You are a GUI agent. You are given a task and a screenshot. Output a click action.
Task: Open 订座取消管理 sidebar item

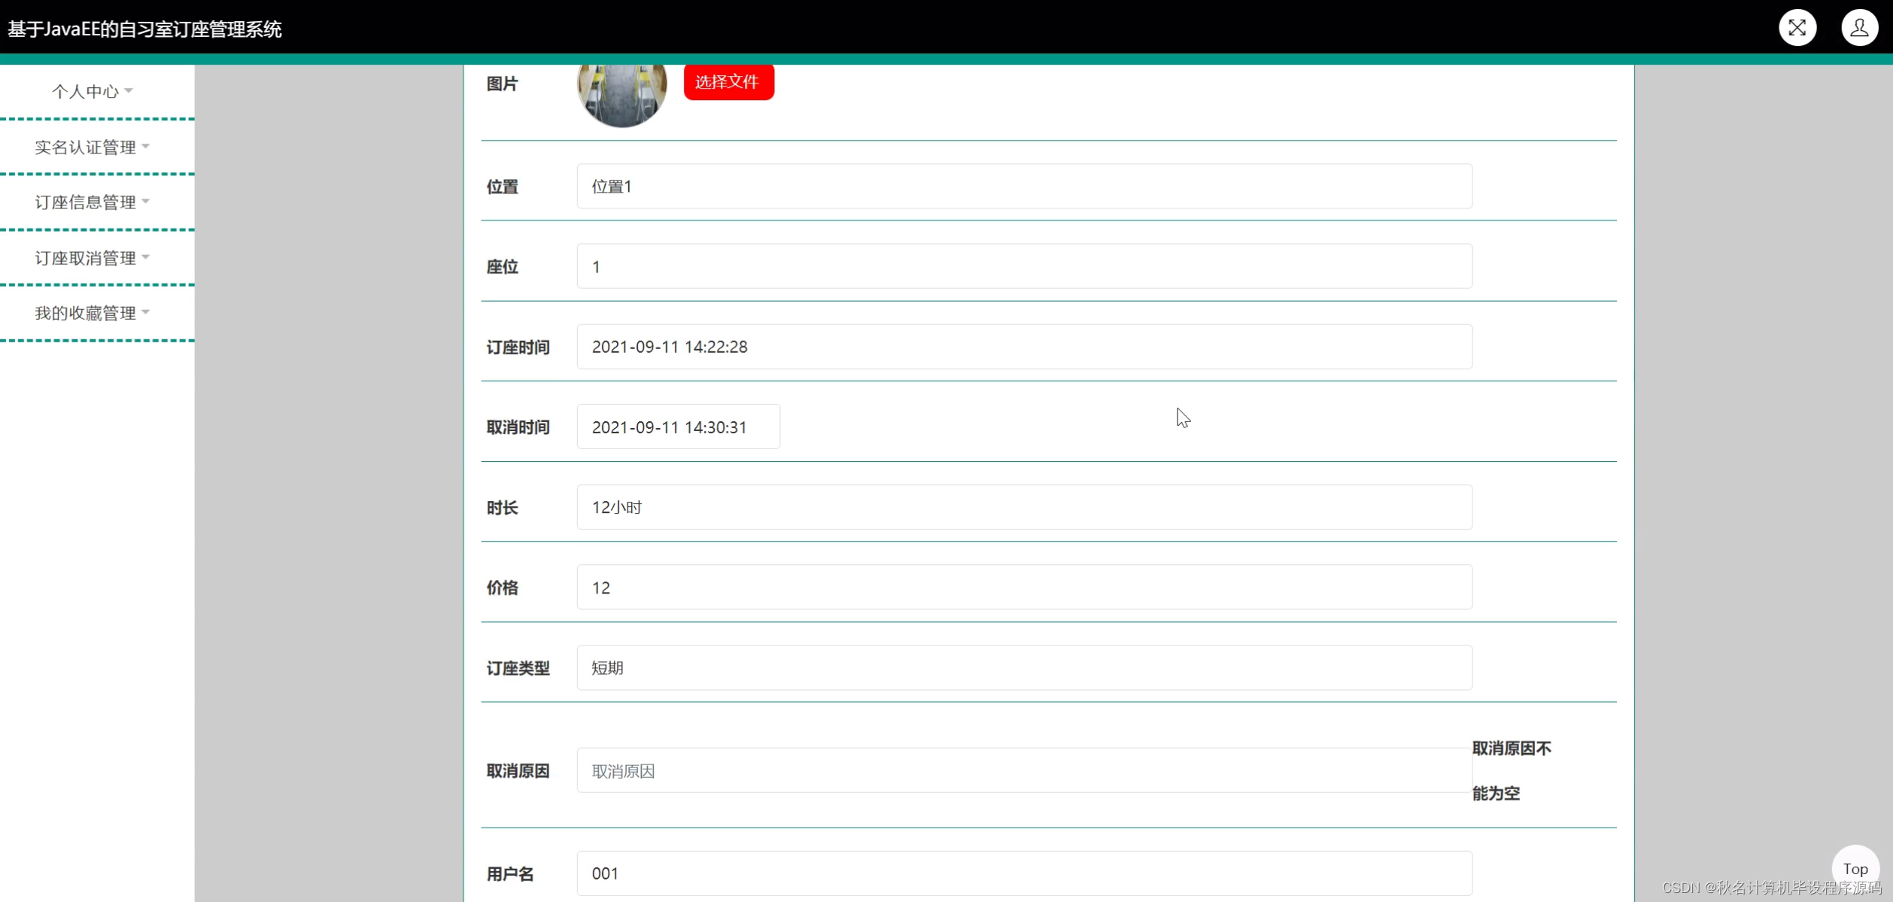(x=92, y=258)
